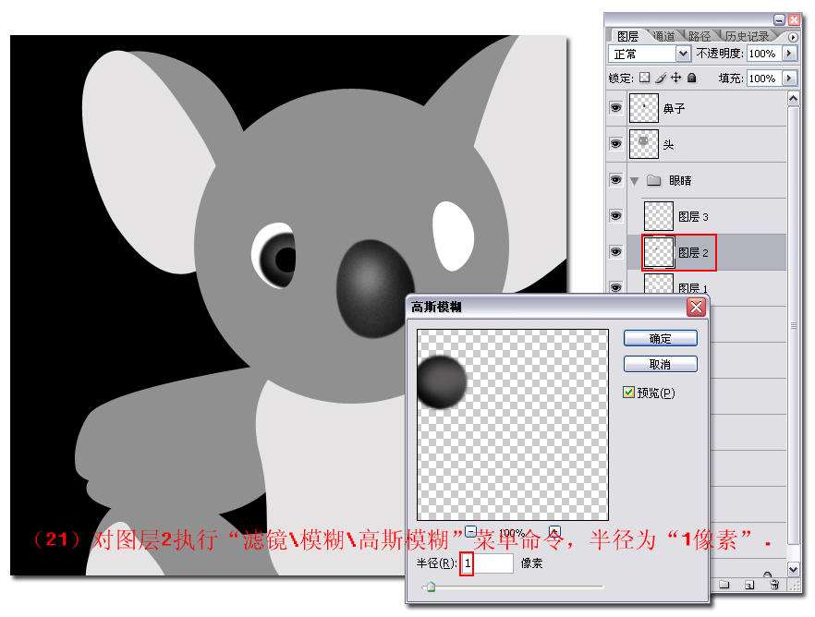Viewport: 815px width, 617px height.
Task: Click the lock position move icon
Action: click(x=676, y=79)
